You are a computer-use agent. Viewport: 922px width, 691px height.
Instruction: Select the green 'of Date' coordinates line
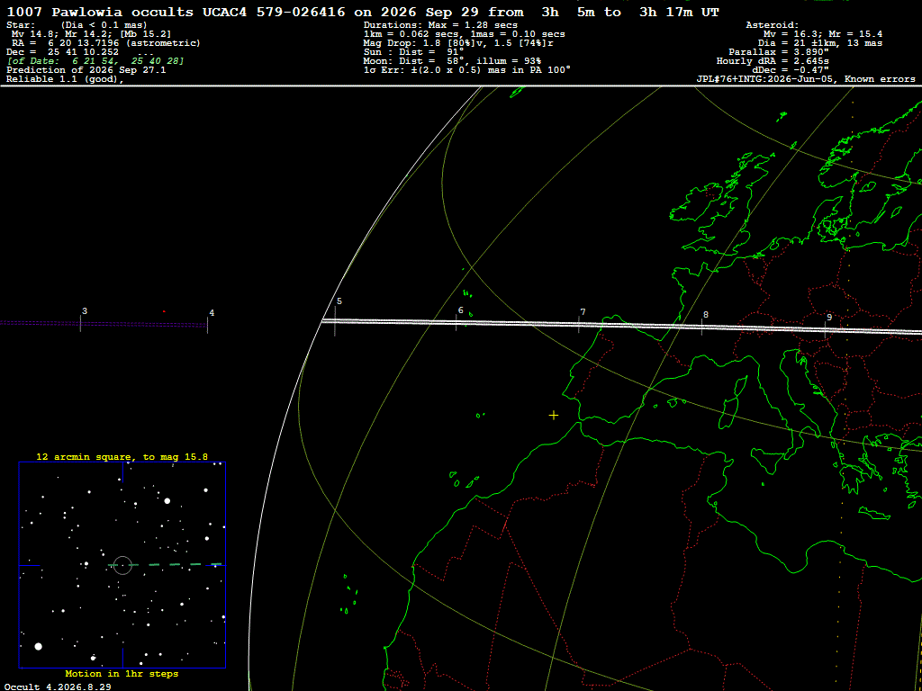[95, 61]
